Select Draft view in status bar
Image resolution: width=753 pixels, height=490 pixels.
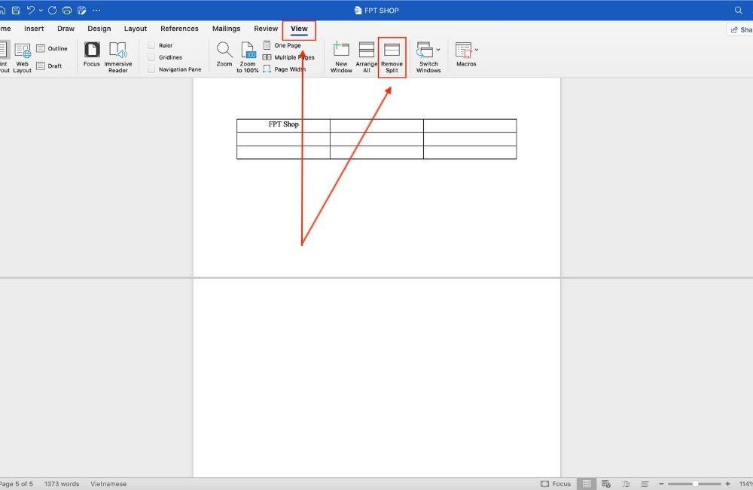(645, 484)
